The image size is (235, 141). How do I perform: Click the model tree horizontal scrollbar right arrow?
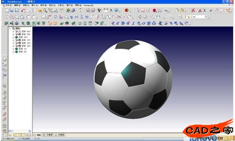30,131
